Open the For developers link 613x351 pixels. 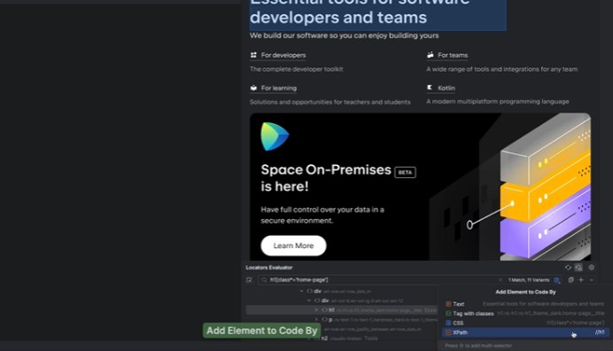click(283, 55)
